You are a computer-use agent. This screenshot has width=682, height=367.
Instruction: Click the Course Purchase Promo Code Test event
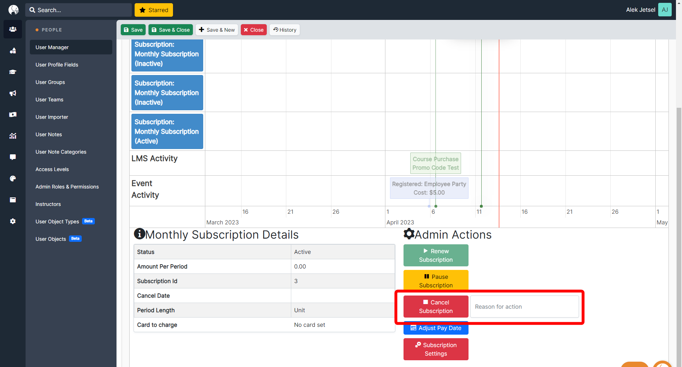[x=435, y=163]
